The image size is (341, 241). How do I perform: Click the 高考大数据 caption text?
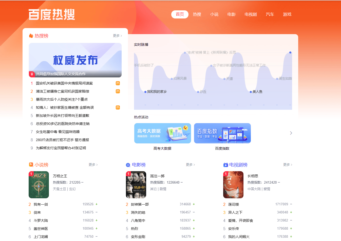162,148
